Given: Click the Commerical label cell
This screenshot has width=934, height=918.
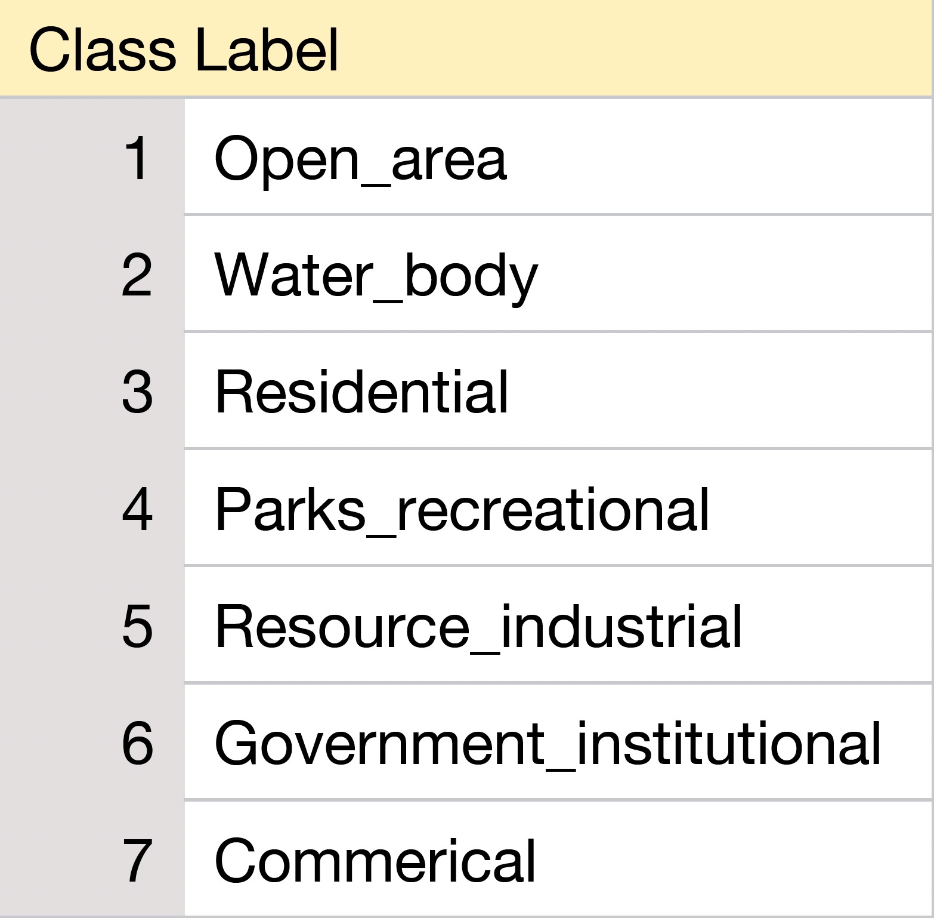Looking at the screenshot, I should coord(375,861).
